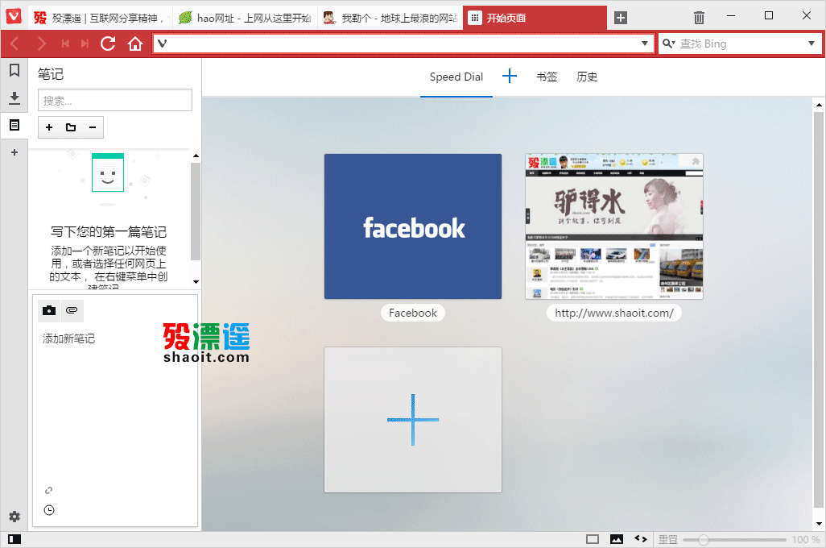Open the Downloads panel
Viewport: 826px width, 548px height.
[x=14, y=98]
